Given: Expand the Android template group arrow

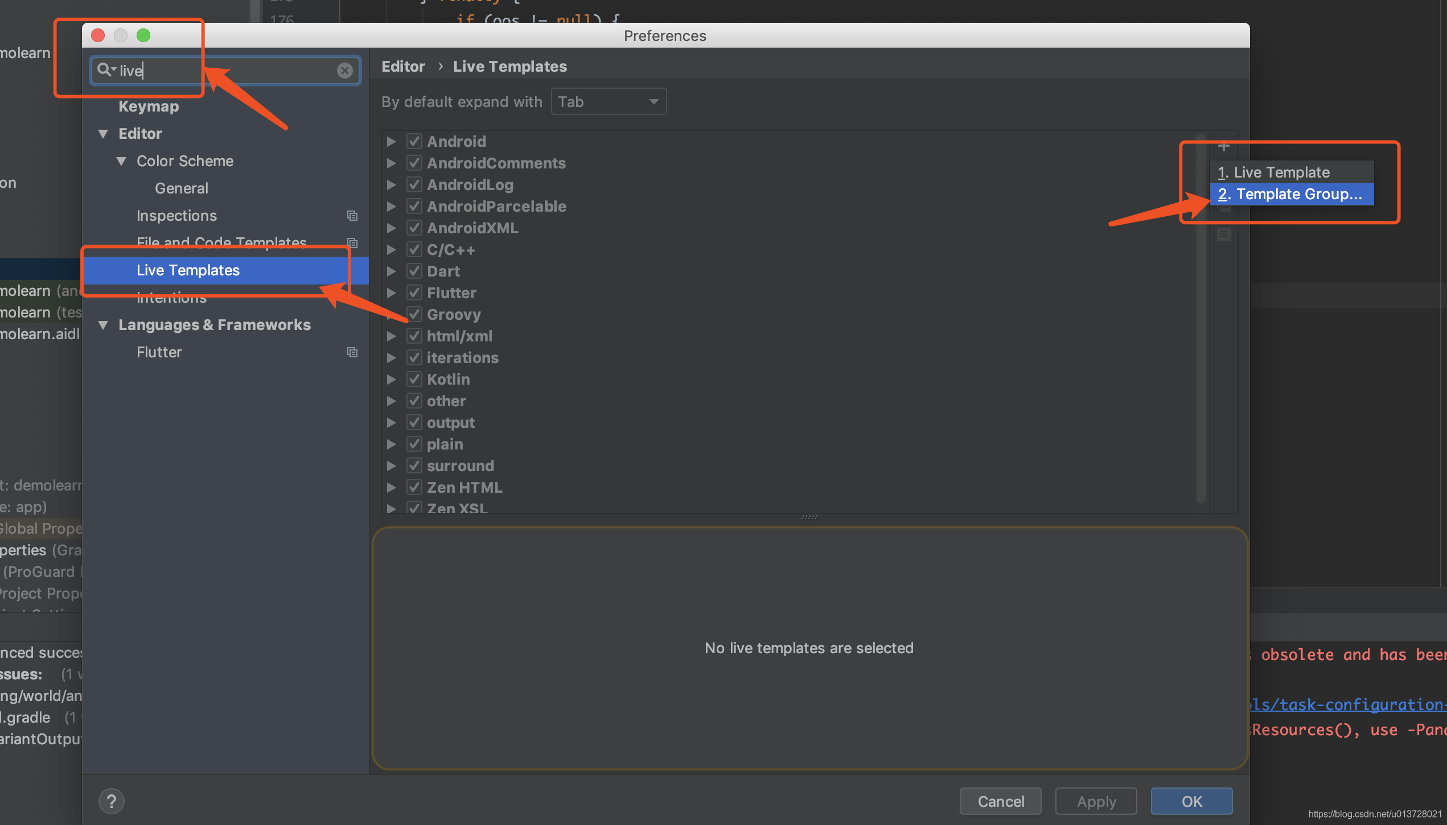Looking at the screenshot, I should tap(392, 141).
